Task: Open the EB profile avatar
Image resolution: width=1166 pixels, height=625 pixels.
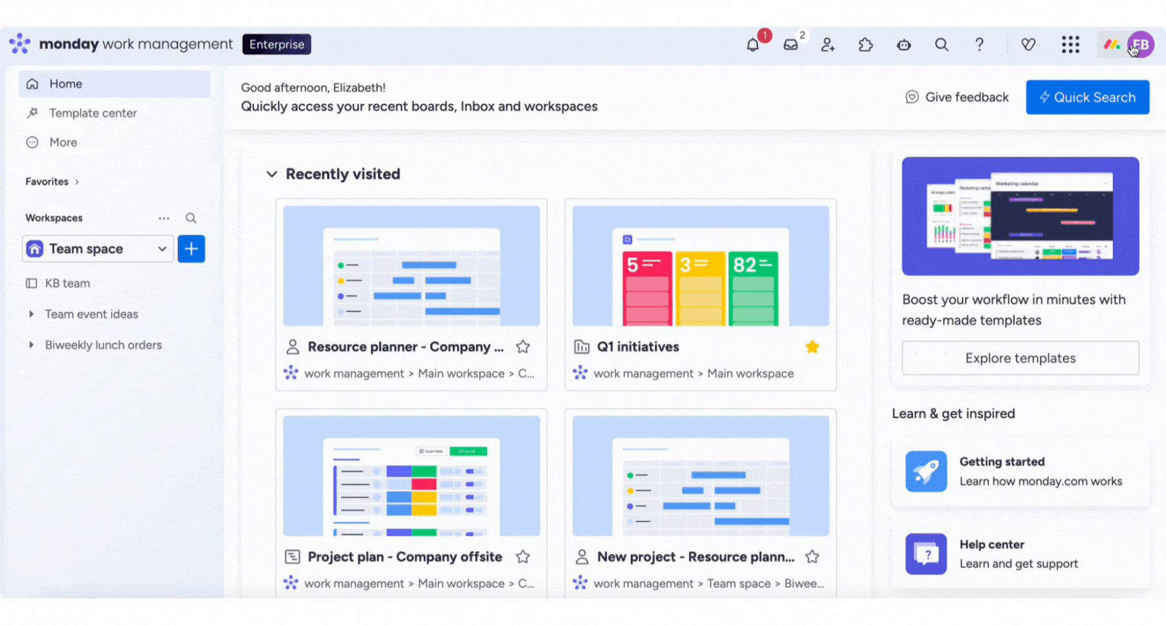Action: [x=1141, y=44]
